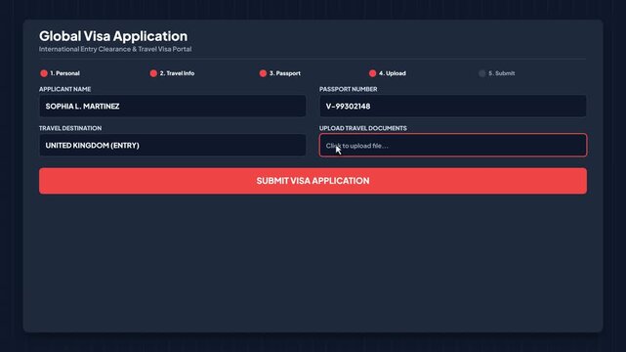Click the Travel Destination field
626x352 pixels.
[x=173, y=146]
